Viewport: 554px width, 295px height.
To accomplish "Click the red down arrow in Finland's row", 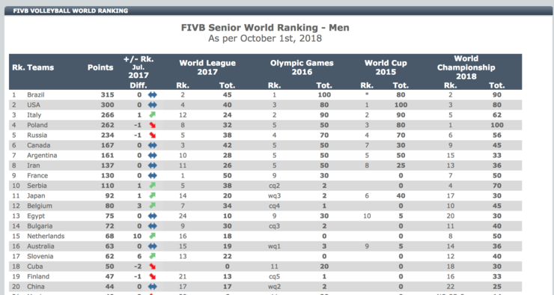I will point(152,276).
